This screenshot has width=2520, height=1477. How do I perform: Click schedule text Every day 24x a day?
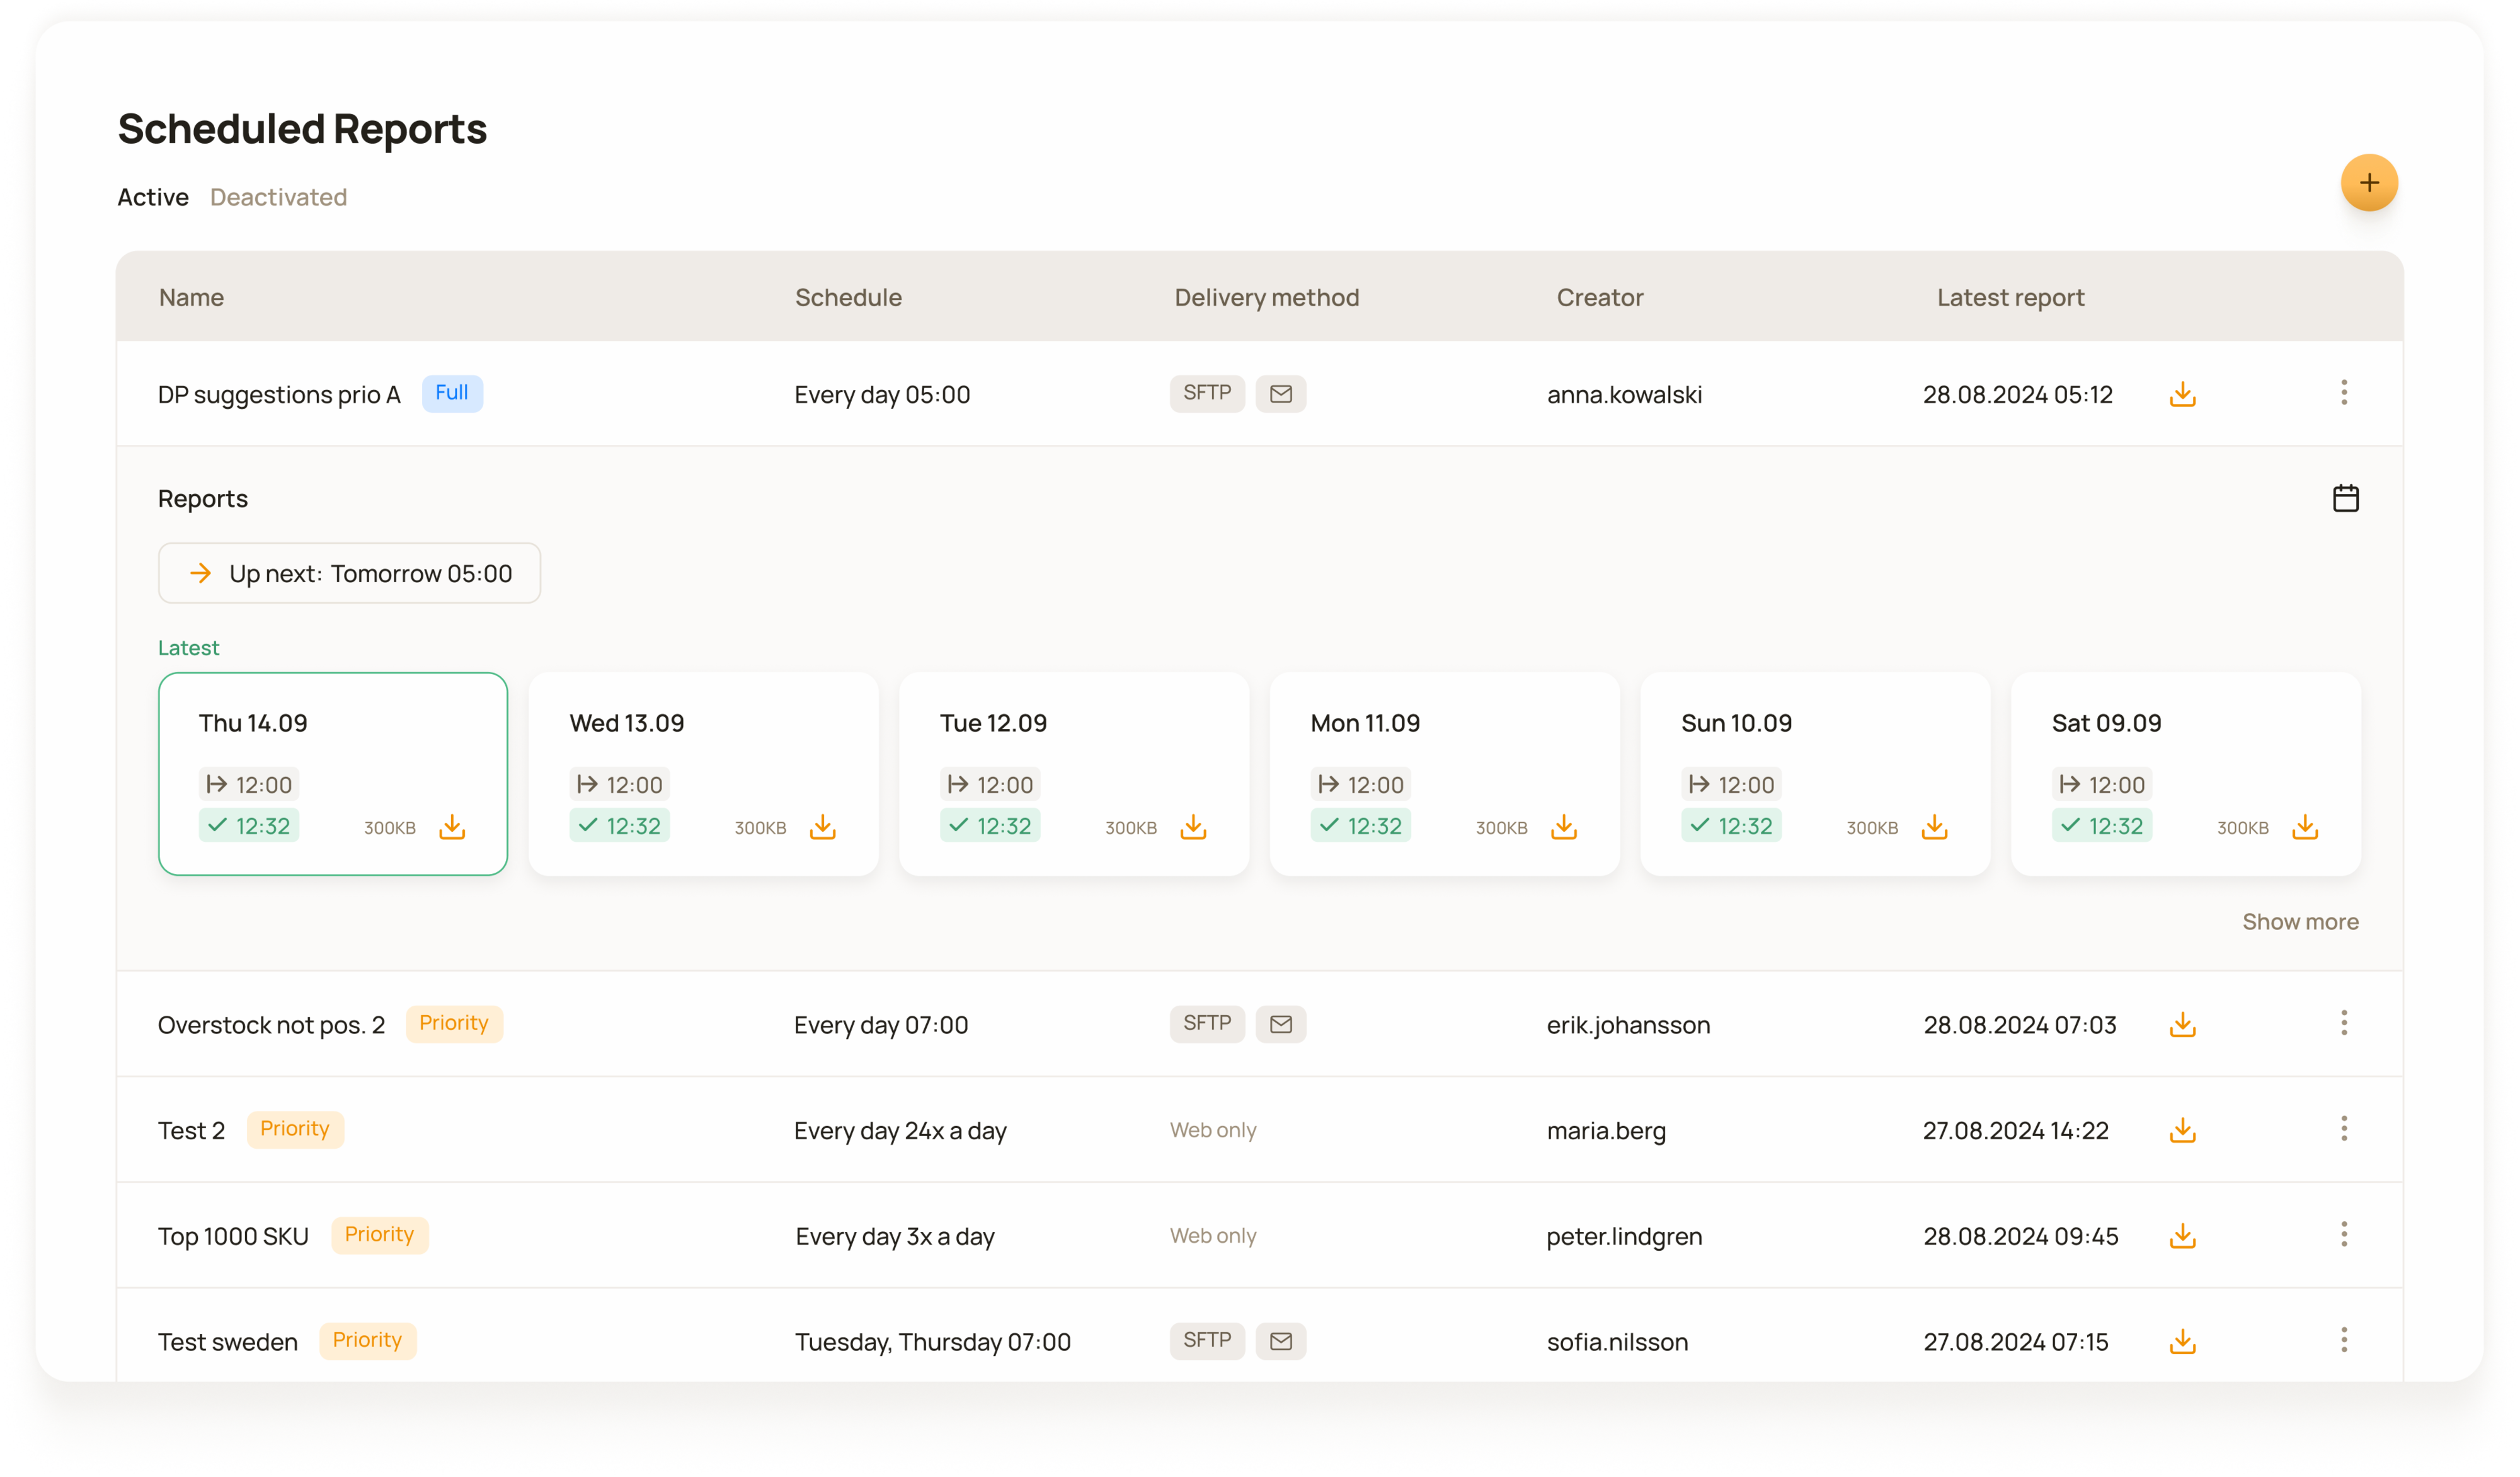click(x=900, y=1131)
